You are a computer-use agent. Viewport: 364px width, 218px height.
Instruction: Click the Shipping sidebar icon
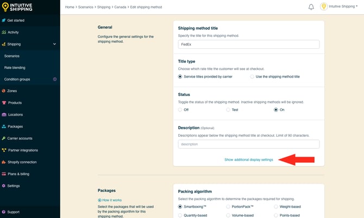4,44
